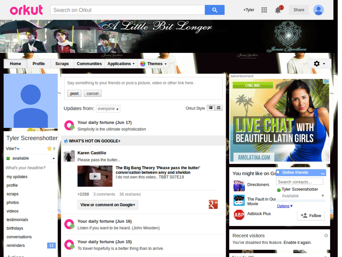
Task: Open my updates in sidebar
Action: tap(17, 177)
